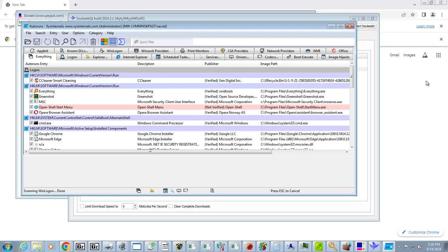Image resolution: width=448 pixels, height=252 pixels.
Task: Enable Limit Download Speed checkbox in Soulseek
Action: point(82,206)
